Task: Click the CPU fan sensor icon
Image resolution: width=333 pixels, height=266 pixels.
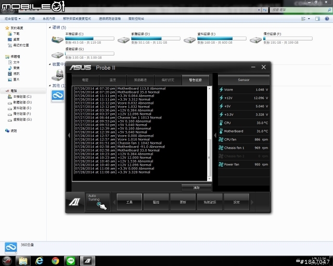Action: click(221, 139)
